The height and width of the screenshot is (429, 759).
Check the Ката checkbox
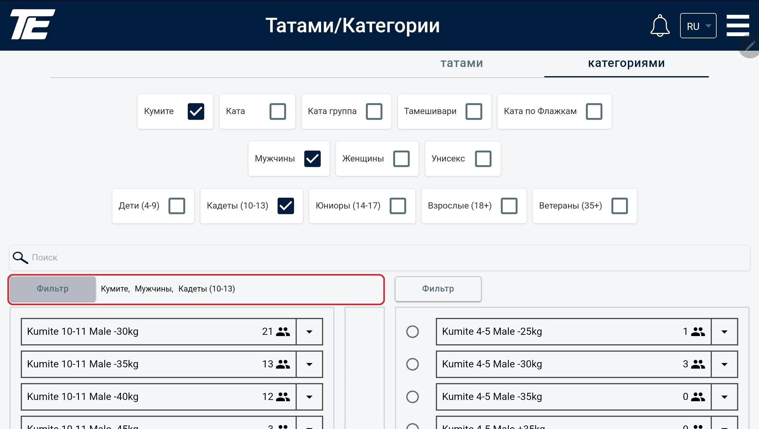pos(278,111)
